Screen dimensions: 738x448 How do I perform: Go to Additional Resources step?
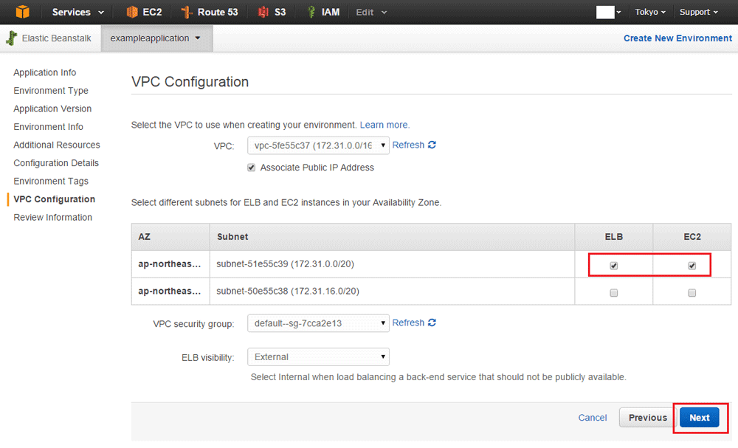57,145
